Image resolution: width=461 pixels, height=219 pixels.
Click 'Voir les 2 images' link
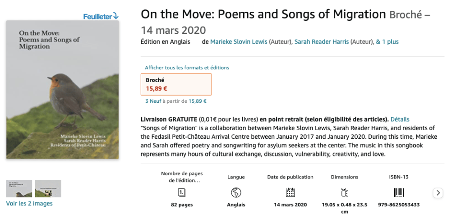[x=29, y=204]
